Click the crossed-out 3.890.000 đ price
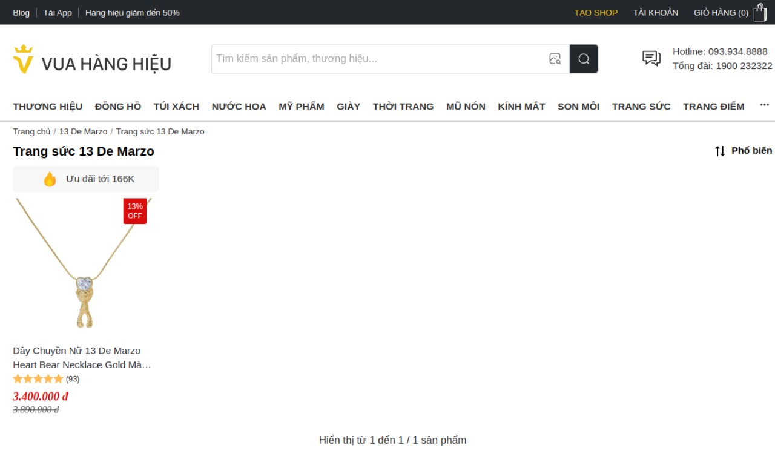The width and height of the screenshot is (775, 465). [x=36, y=410]
